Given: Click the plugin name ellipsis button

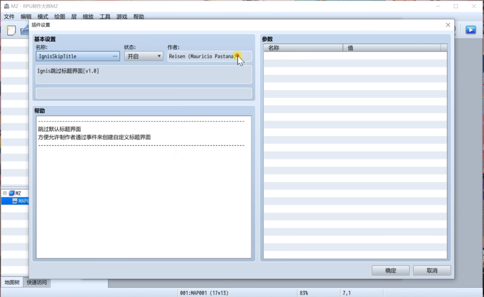Looking at the screenshot, I should click(115, 56).
